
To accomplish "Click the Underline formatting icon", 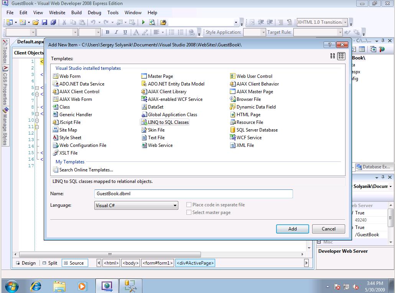I will [125, 32].
